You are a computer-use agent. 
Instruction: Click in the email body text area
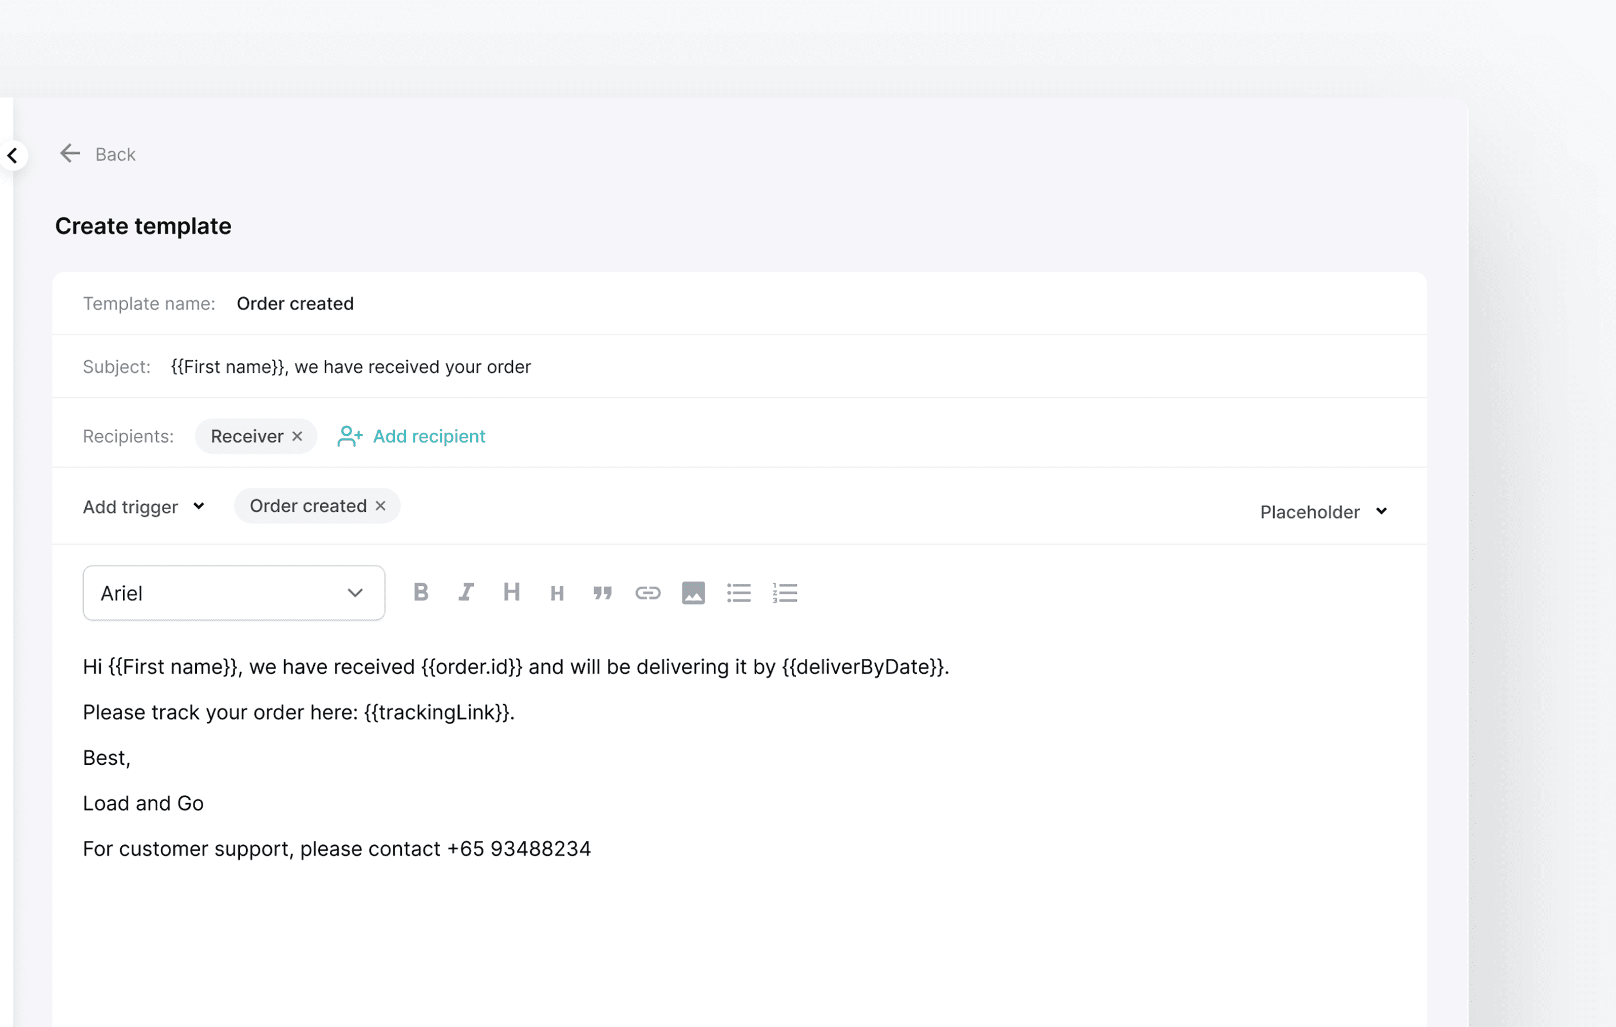pyautogui.click(x=738, y=926)
